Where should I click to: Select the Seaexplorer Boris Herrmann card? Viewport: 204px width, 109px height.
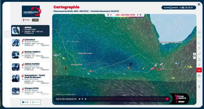pos(30,79)
